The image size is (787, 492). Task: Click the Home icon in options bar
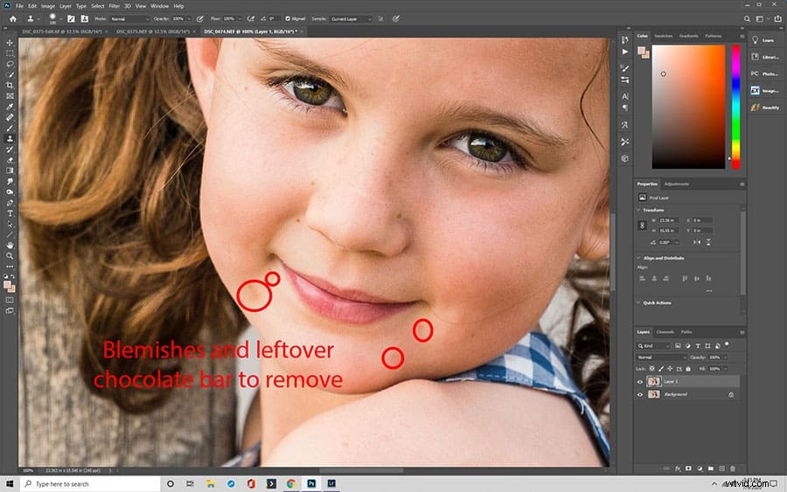[x=13, y=19]
